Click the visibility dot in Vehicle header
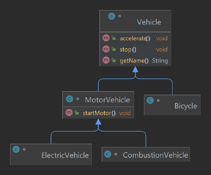This screenshot has height=175, width=211. pos(120,16)
